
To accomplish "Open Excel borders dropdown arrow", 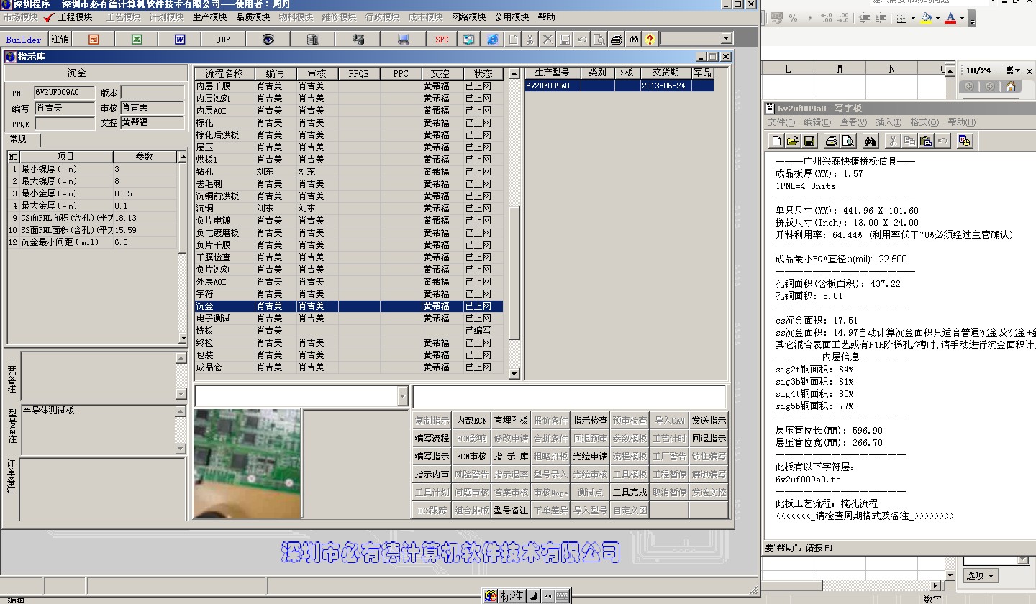I will tap(913, 19).
